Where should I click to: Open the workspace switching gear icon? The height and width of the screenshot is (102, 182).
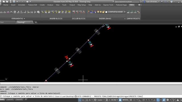coord(167,100)
